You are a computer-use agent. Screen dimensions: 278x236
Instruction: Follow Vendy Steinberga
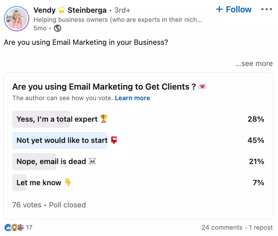tap(234, 10)
